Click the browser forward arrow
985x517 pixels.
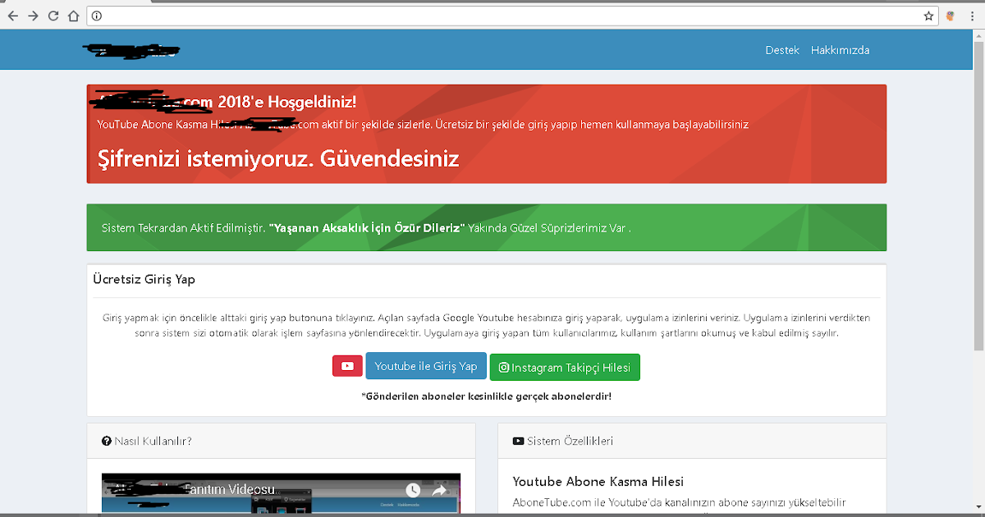coord(34,16)
